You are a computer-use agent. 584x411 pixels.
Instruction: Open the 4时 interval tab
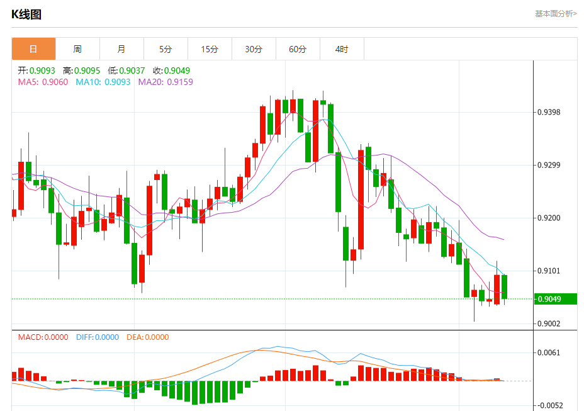342,49
